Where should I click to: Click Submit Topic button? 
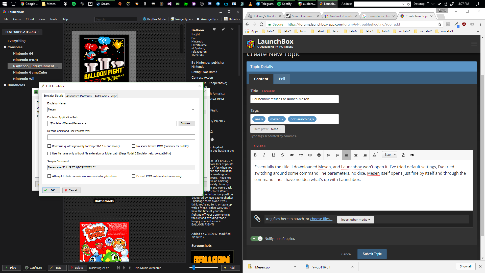[x=372, y=254]
